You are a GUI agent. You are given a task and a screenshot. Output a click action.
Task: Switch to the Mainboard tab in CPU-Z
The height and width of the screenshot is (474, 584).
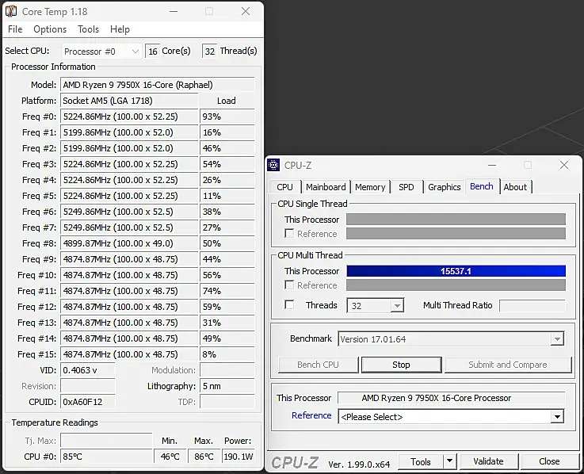click(x=326, y=187)
